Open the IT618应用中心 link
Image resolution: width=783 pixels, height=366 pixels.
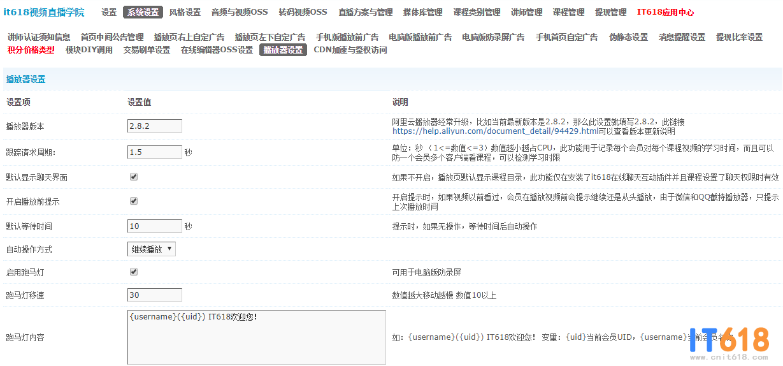click(666, 12)
